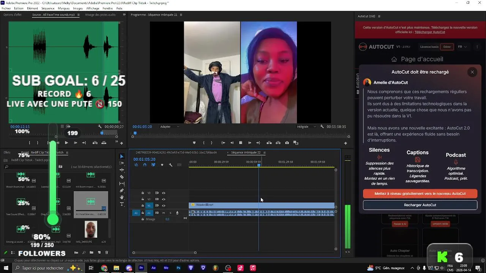Step back one frame in Program monitor

click(x=232, y=143)
